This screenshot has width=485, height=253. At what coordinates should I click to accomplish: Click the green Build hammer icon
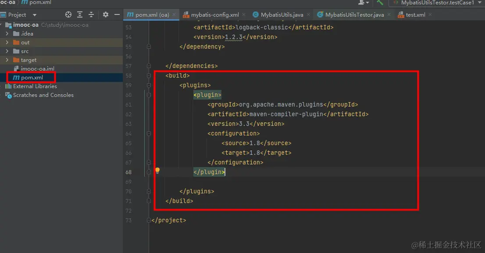(380, 3)
